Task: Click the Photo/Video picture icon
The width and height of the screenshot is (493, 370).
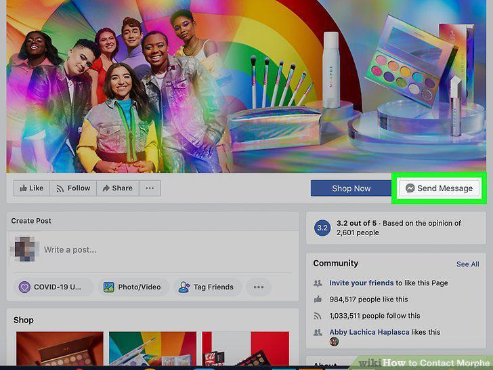Action: click(x=109, y=287)
